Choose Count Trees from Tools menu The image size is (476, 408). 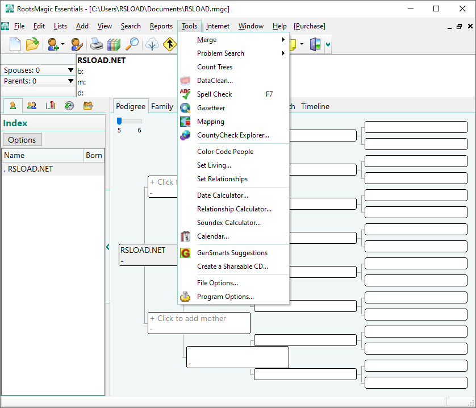pos(215,67)
